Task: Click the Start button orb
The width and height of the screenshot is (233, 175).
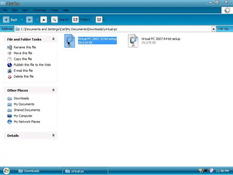Action: [x=6, y=171]
